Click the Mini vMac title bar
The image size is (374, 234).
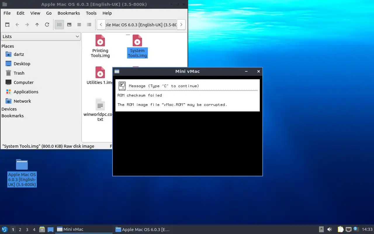click(187, 71)
